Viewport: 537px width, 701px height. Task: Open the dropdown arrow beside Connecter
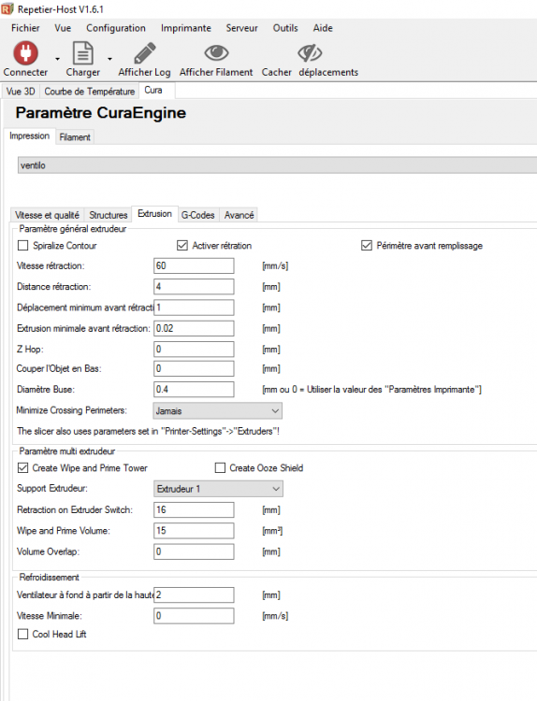coord(57,59)
